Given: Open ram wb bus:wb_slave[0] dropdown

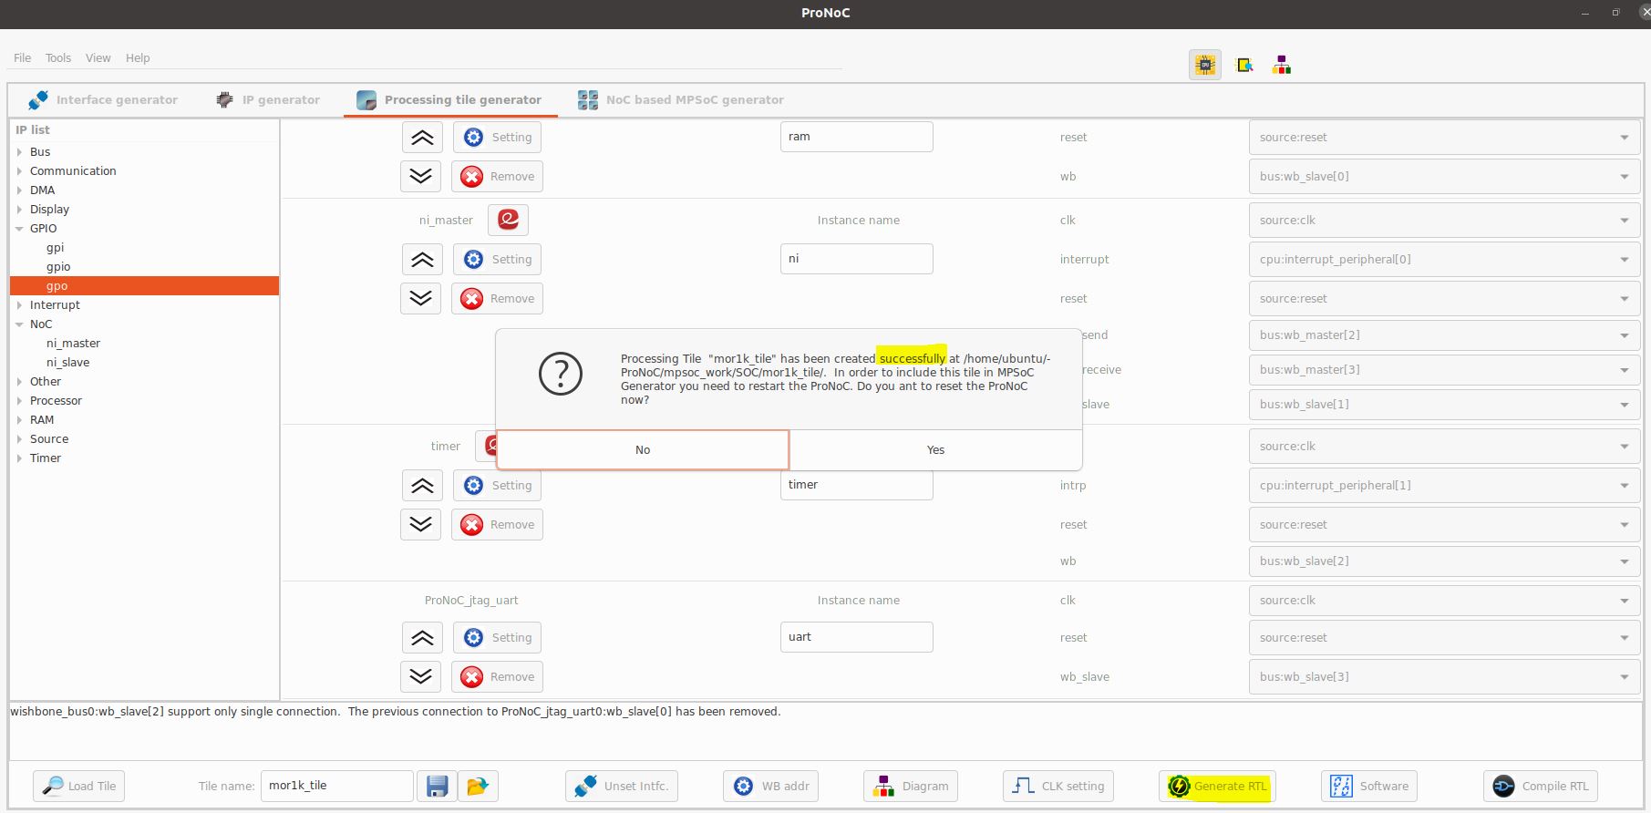Looking at the screenshot, I should [1444, 177].
